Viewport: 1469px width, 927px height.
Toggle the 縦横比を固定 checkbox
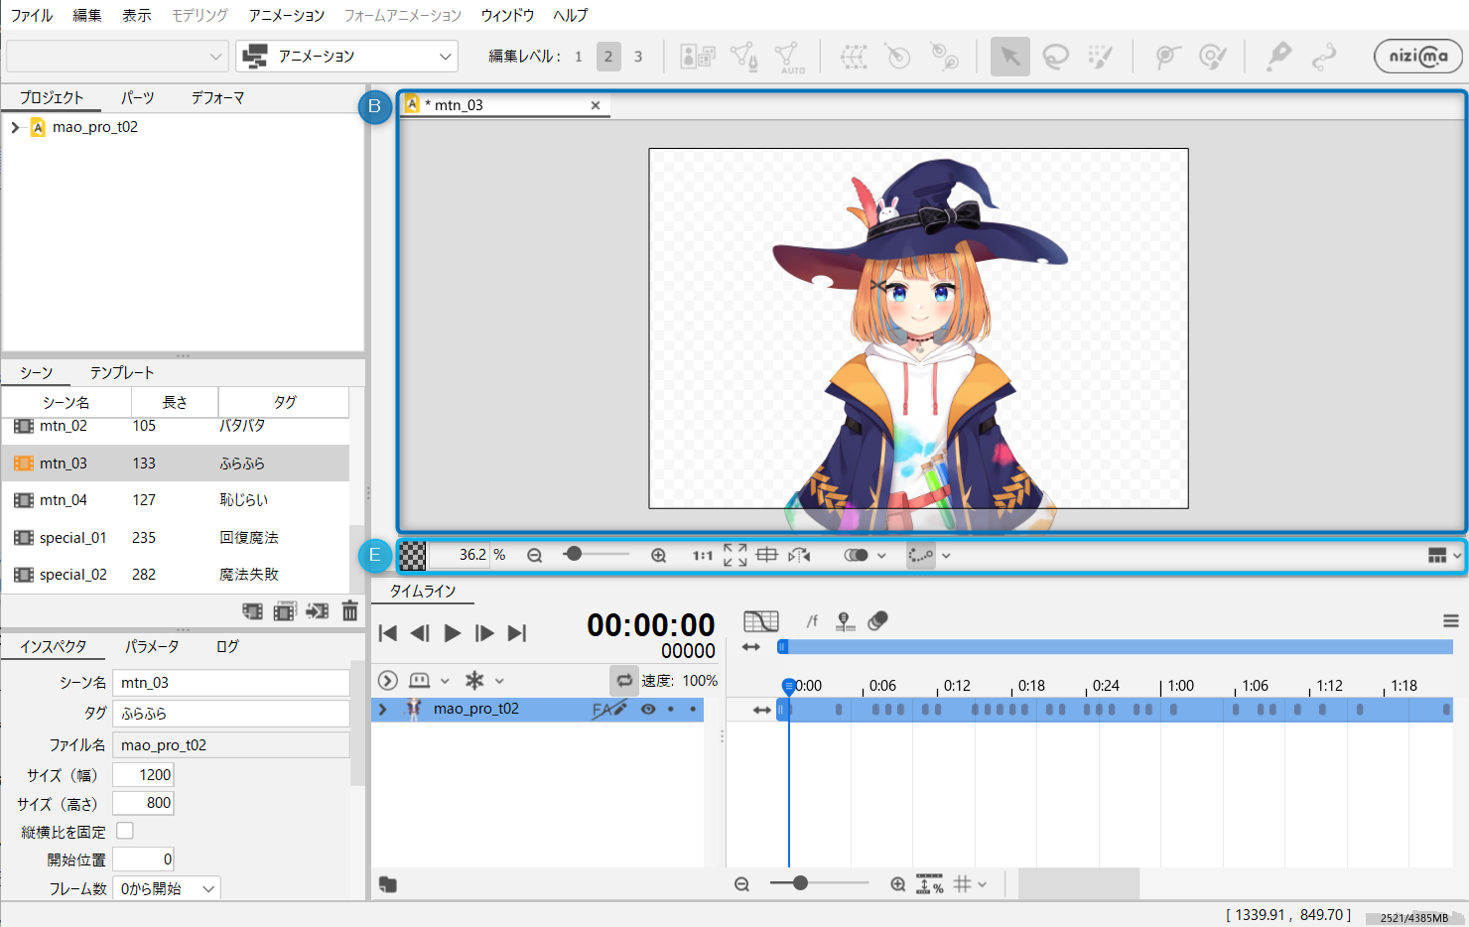(125, 831)
